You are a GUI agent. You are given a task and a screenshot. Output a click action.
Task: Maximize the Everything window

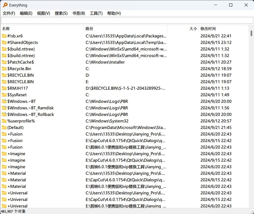(231, 5)
